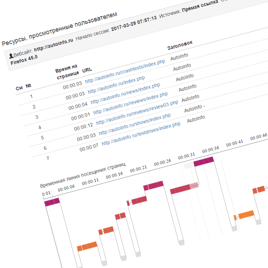Image resolution: width=268 pixels, height=268 pixels.
Task: Click the Время на странице column header
Action: point(67,72)
